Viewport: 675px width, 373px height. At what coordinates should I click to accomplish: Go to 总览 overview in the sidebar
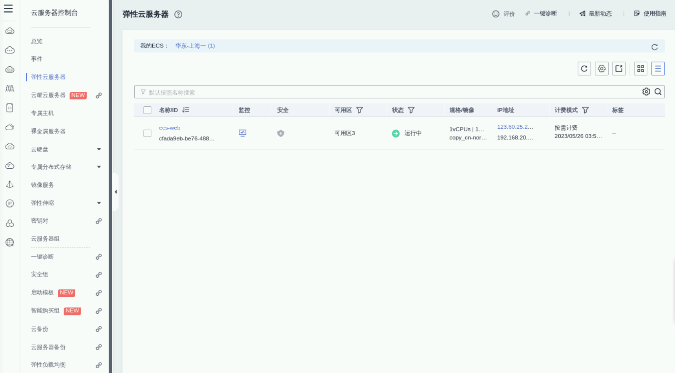click(37, 41)
